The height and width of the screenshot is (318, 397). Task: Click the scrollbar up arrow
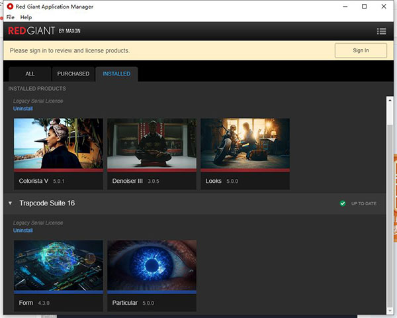pos(390,100)
